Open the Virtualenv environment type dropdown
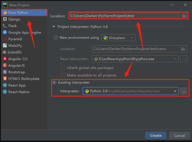The width and height of the screenshot is (192, 142). [118, 38]
